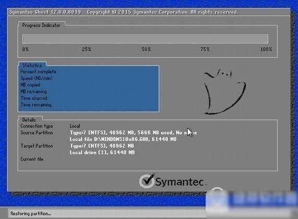
Task: Click the 25% progress marker
Action: point(86,49)
